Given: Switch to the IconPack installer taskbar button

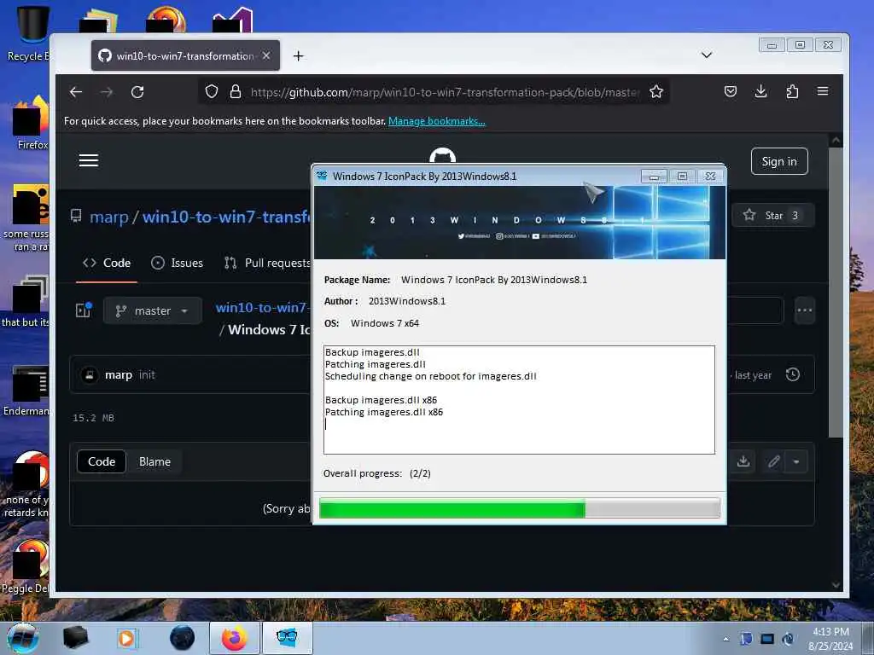Looking at the screenshot, I should [287, 638].
